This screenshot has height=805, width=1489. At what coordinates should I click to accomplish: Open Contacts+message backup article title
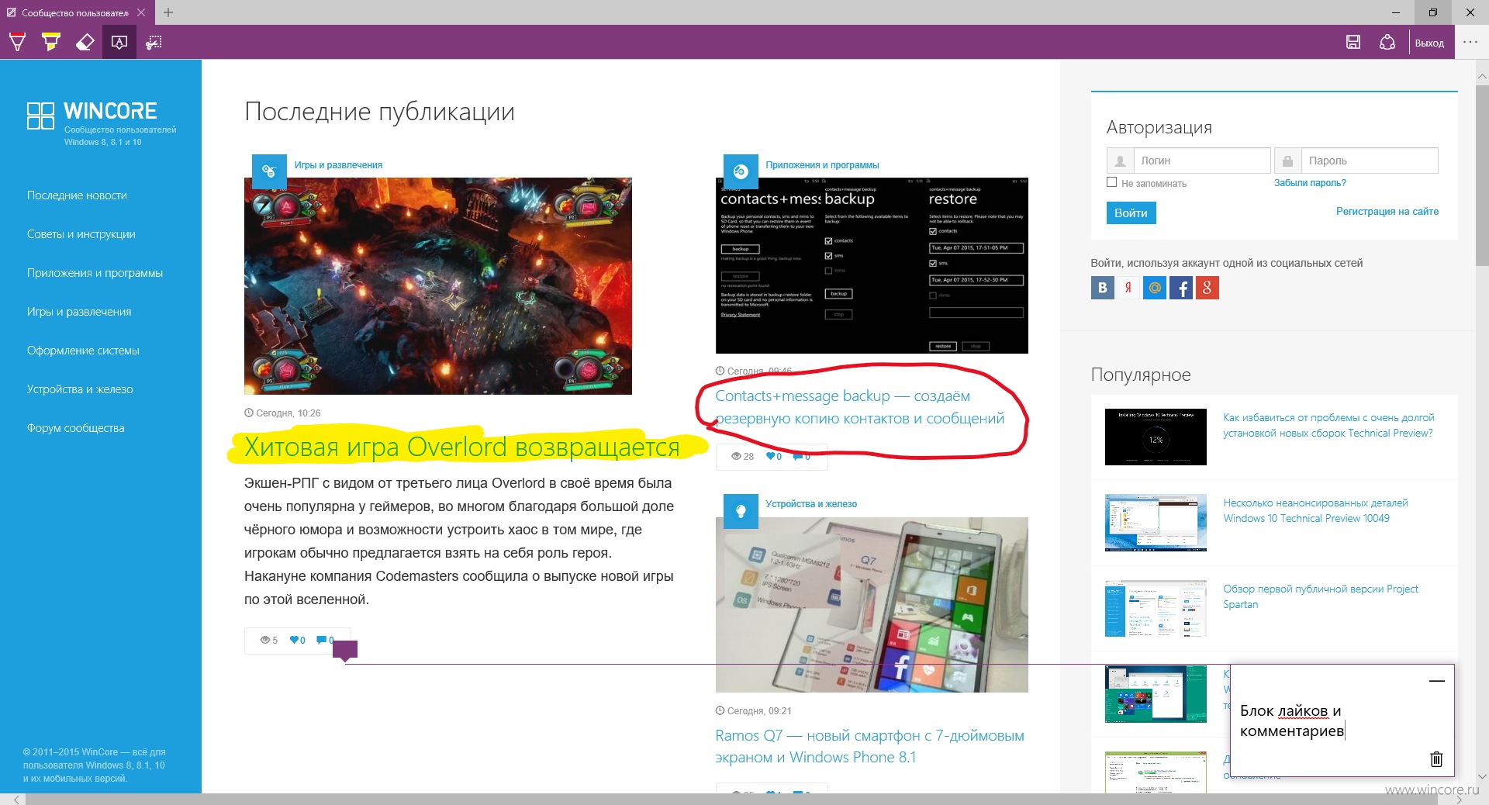[859, 407]
